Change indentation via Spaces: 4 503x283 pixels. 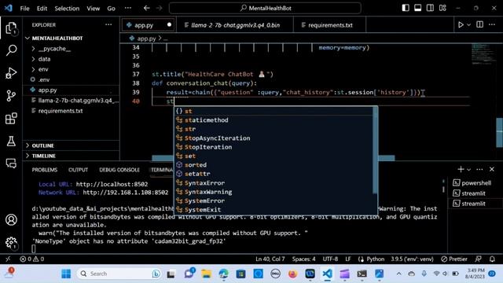coord(303,259)
